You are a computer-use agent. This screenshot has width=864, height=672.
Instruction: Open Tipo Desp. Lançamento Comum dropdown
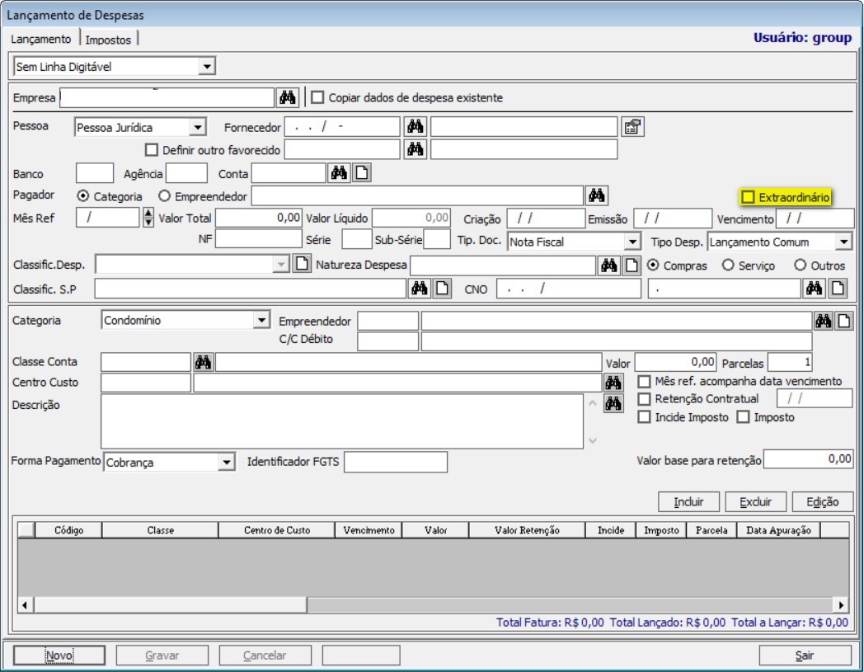843,242
